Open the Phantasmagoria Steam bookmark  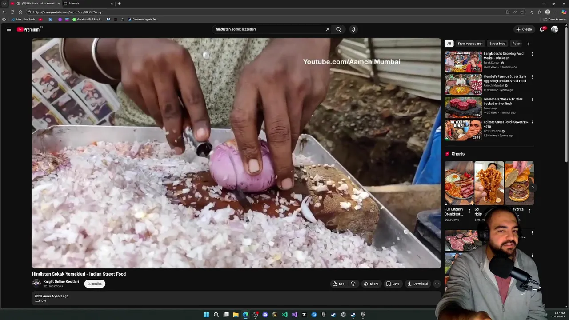pyautogui.click(x=143, y=20)
